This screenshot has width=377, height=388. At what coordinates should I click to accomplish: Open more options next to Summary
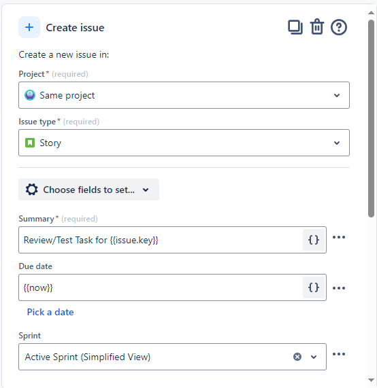[x=339, y=237]
